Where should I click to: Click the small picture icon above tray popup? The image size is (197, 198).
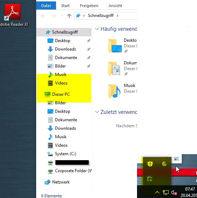pyautogui.click(x=176, y=159)
